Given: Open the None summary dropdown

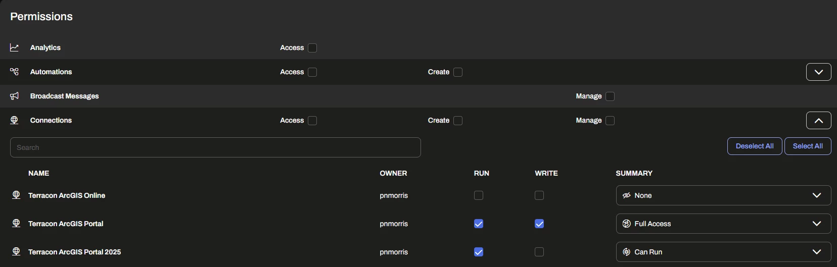Looking at the screenshot, I should [x=723, y=195].
